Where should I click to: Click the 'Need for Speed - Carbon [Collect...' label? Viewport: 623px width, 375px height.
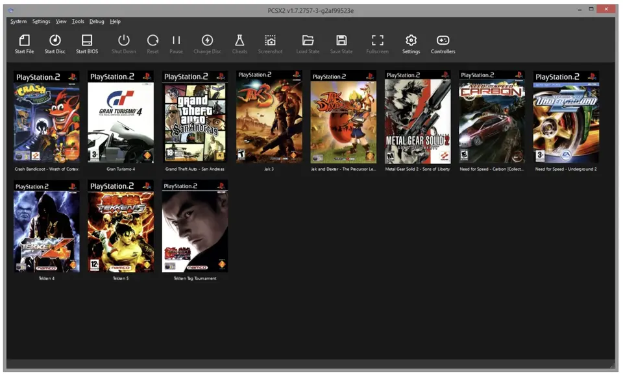point(492,169)
